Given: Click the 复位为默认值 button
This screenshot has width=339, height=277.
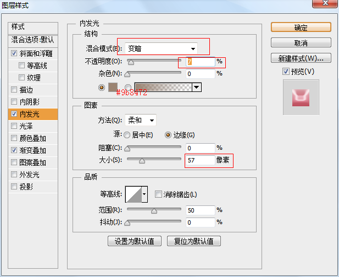Looking at the screenshot, I should pos(194,241).
